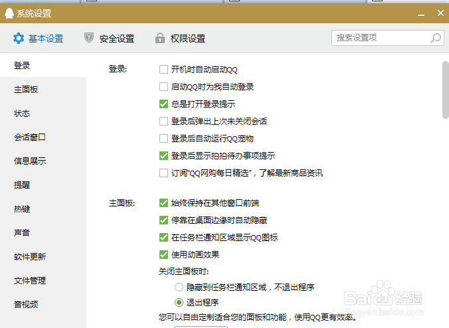Check 登录后弹出上次未关闭会话
Screen dimensions: 449x328
point(163,121)
